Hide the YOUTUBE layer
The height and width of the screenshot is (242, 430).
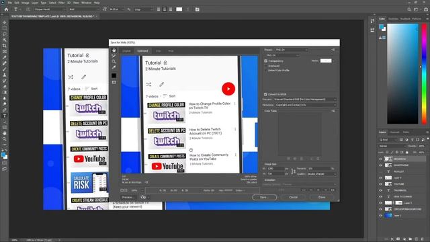click(380, 184)
